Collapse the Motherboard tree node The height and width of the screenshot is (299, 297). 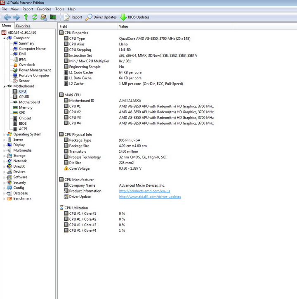4,86
